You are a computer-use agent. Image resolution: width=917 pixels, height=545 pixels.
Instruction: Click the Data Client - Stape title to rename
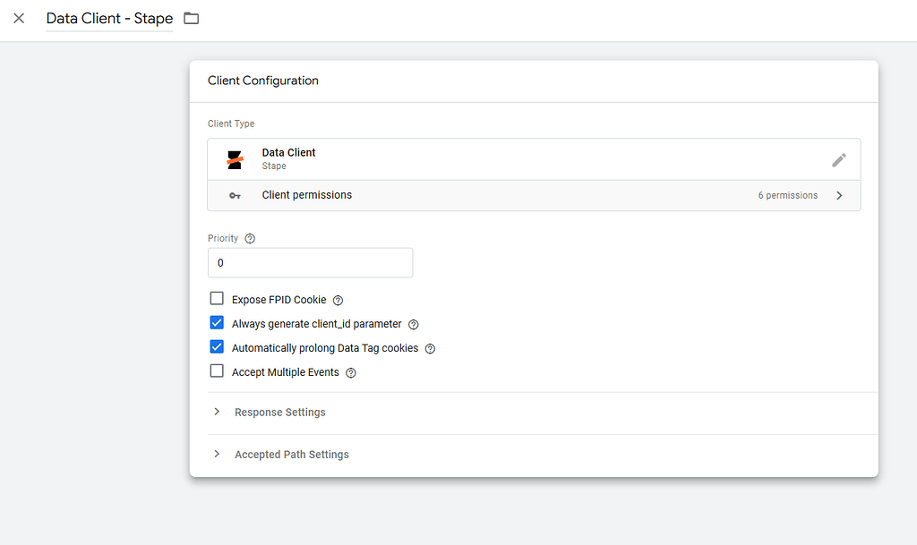pyautogui.click(x=109, y=18)
